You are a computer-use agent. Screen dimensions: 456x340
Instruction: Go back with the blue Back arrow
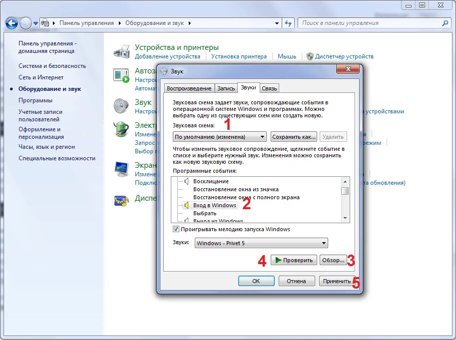point(11,23)
